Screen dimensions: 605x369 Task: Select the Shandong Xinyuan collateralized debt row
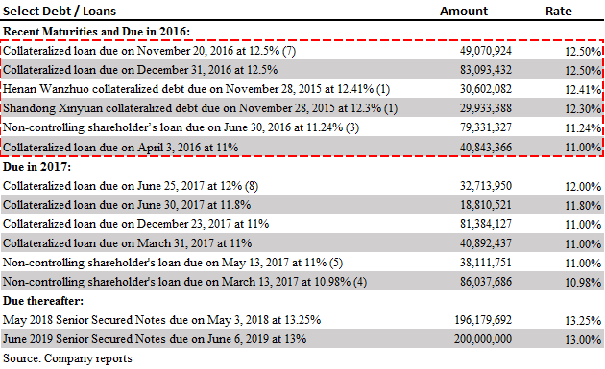302,108
